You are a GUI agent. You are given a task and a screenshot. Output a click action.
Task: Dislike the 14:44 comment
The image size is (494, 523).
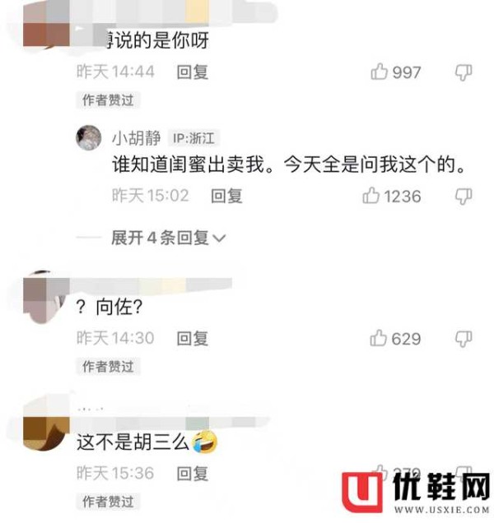tap(464, 72)
